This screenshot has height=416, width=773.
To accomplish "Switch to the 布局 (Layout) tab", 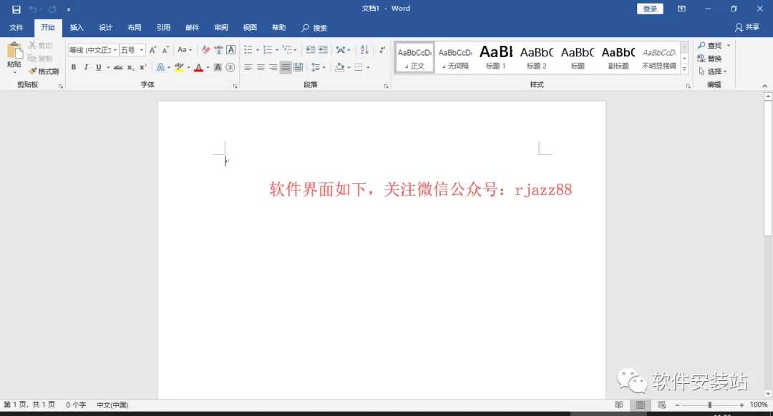I will click(134, 28).
